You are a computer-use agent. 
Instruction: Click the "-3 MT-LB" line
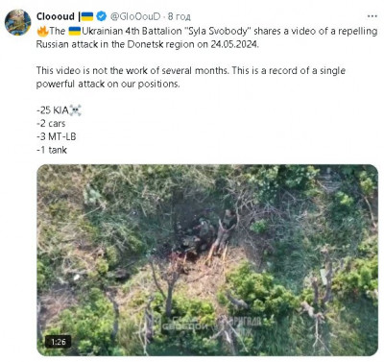tap(56, 136)
